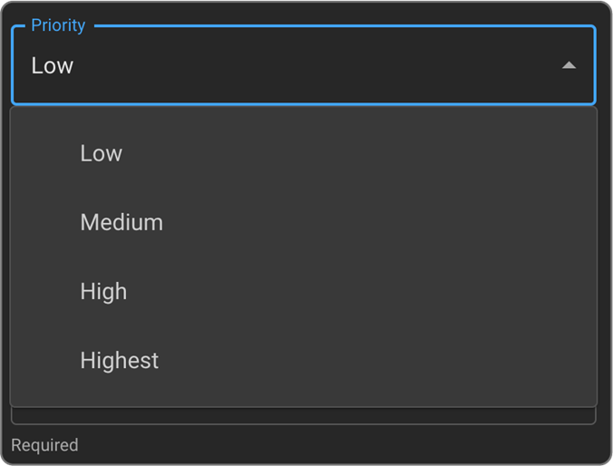The width and height of the screenshot is (613, 466).
Task: Close the Priority combo box
Action: (569, 65)
